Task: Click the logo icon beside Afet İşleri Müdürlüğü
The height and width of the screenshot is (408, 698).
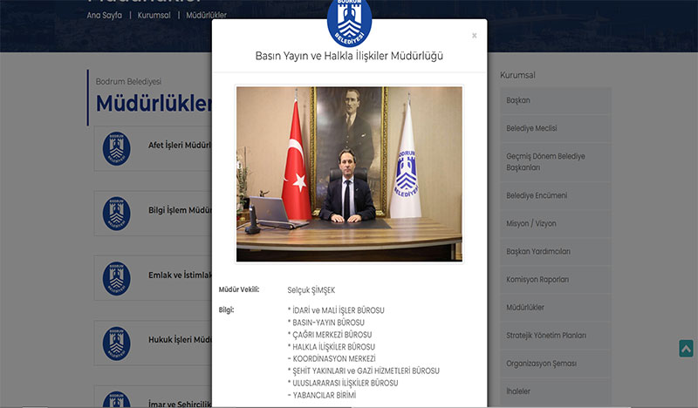Action: tap(117, 148)
